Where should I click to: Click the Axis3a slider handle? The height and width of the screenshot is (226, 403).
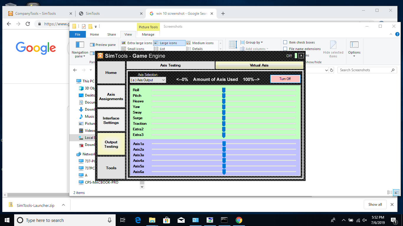[x=224, y=155]
